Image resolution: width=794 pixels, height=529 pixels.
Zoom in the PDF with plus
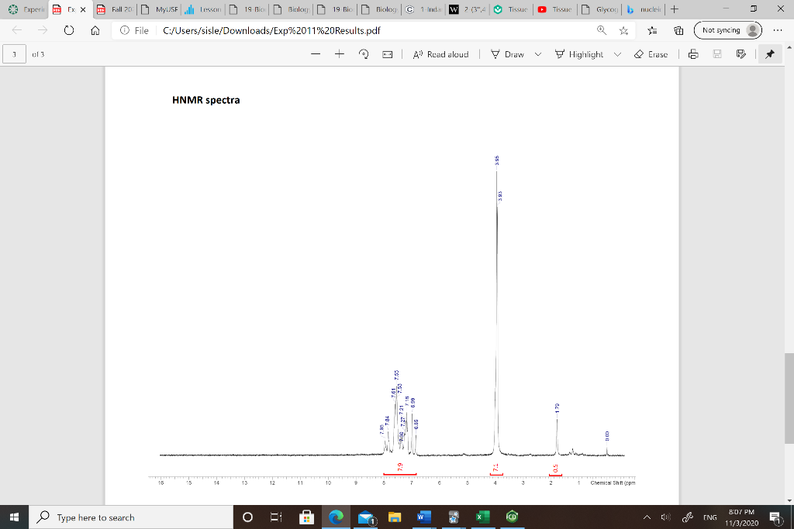pyautogui.click(x=340, y=54)
